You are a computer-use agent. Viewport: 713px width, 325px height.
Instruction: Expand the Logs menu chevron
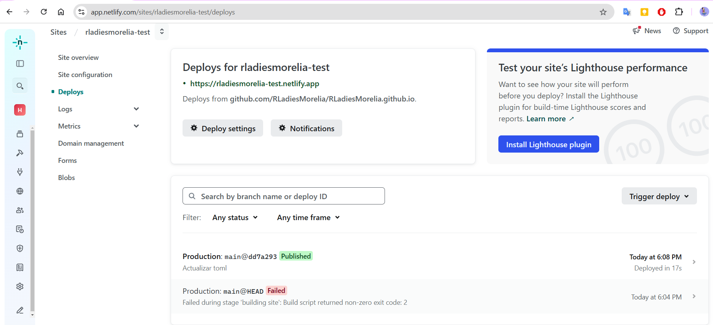pos(136,109)
